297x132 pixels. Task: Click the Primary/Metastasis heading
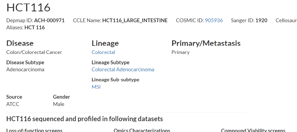point(206,43)
